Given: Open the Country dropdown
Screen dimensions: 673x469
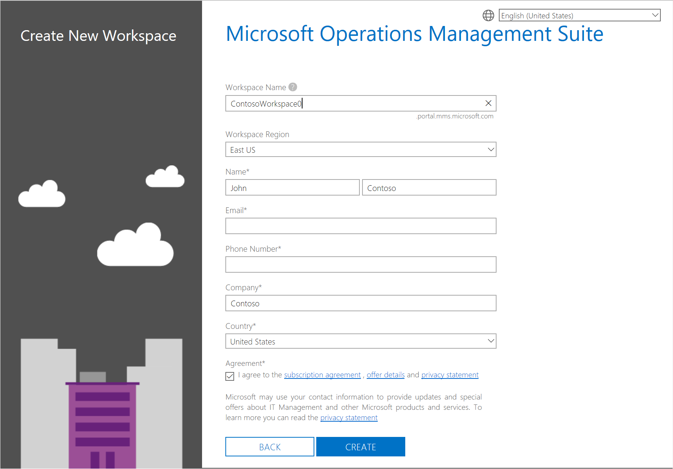Looking at the screenshot, I should coord(361,341).
